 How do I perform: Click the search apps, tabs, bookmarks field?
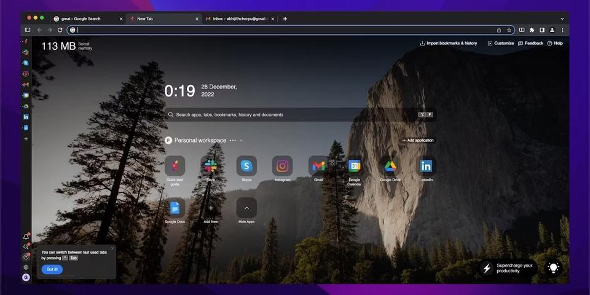point(301,115)
